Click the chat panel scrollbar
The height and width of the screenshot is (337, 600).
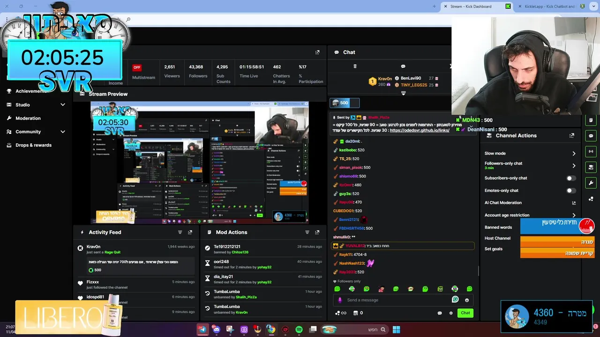tap(478, 271)
